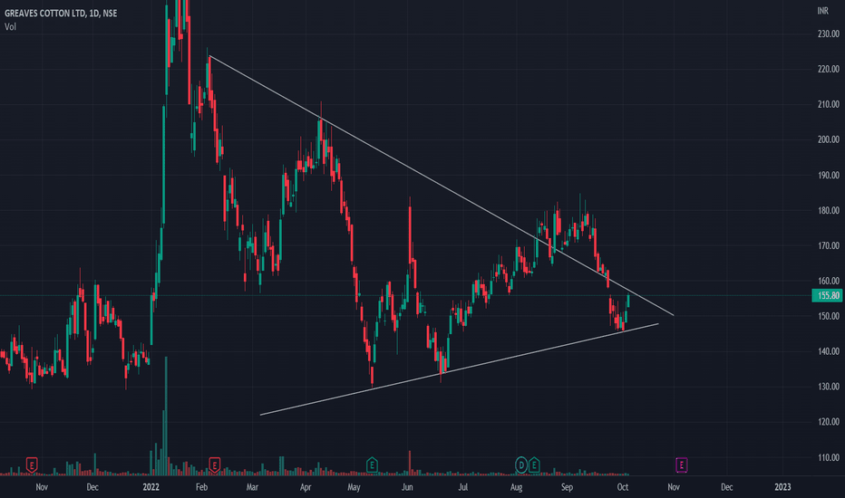This screenshot has height=498, width=845.
Task: Click the Sep label on time axis
Action: pos(567,487)
